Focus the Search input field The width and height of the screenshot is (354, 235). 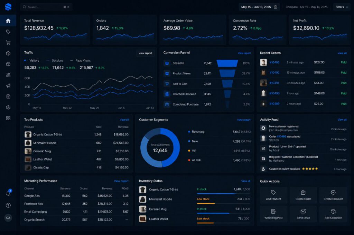click(46, 7)
